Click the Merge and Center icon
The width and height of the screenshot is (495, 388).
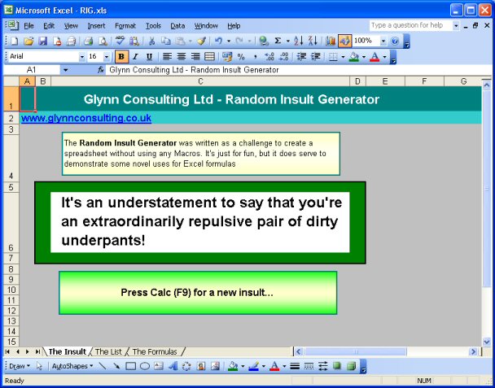pyautogui.click(x=209, y=57)
